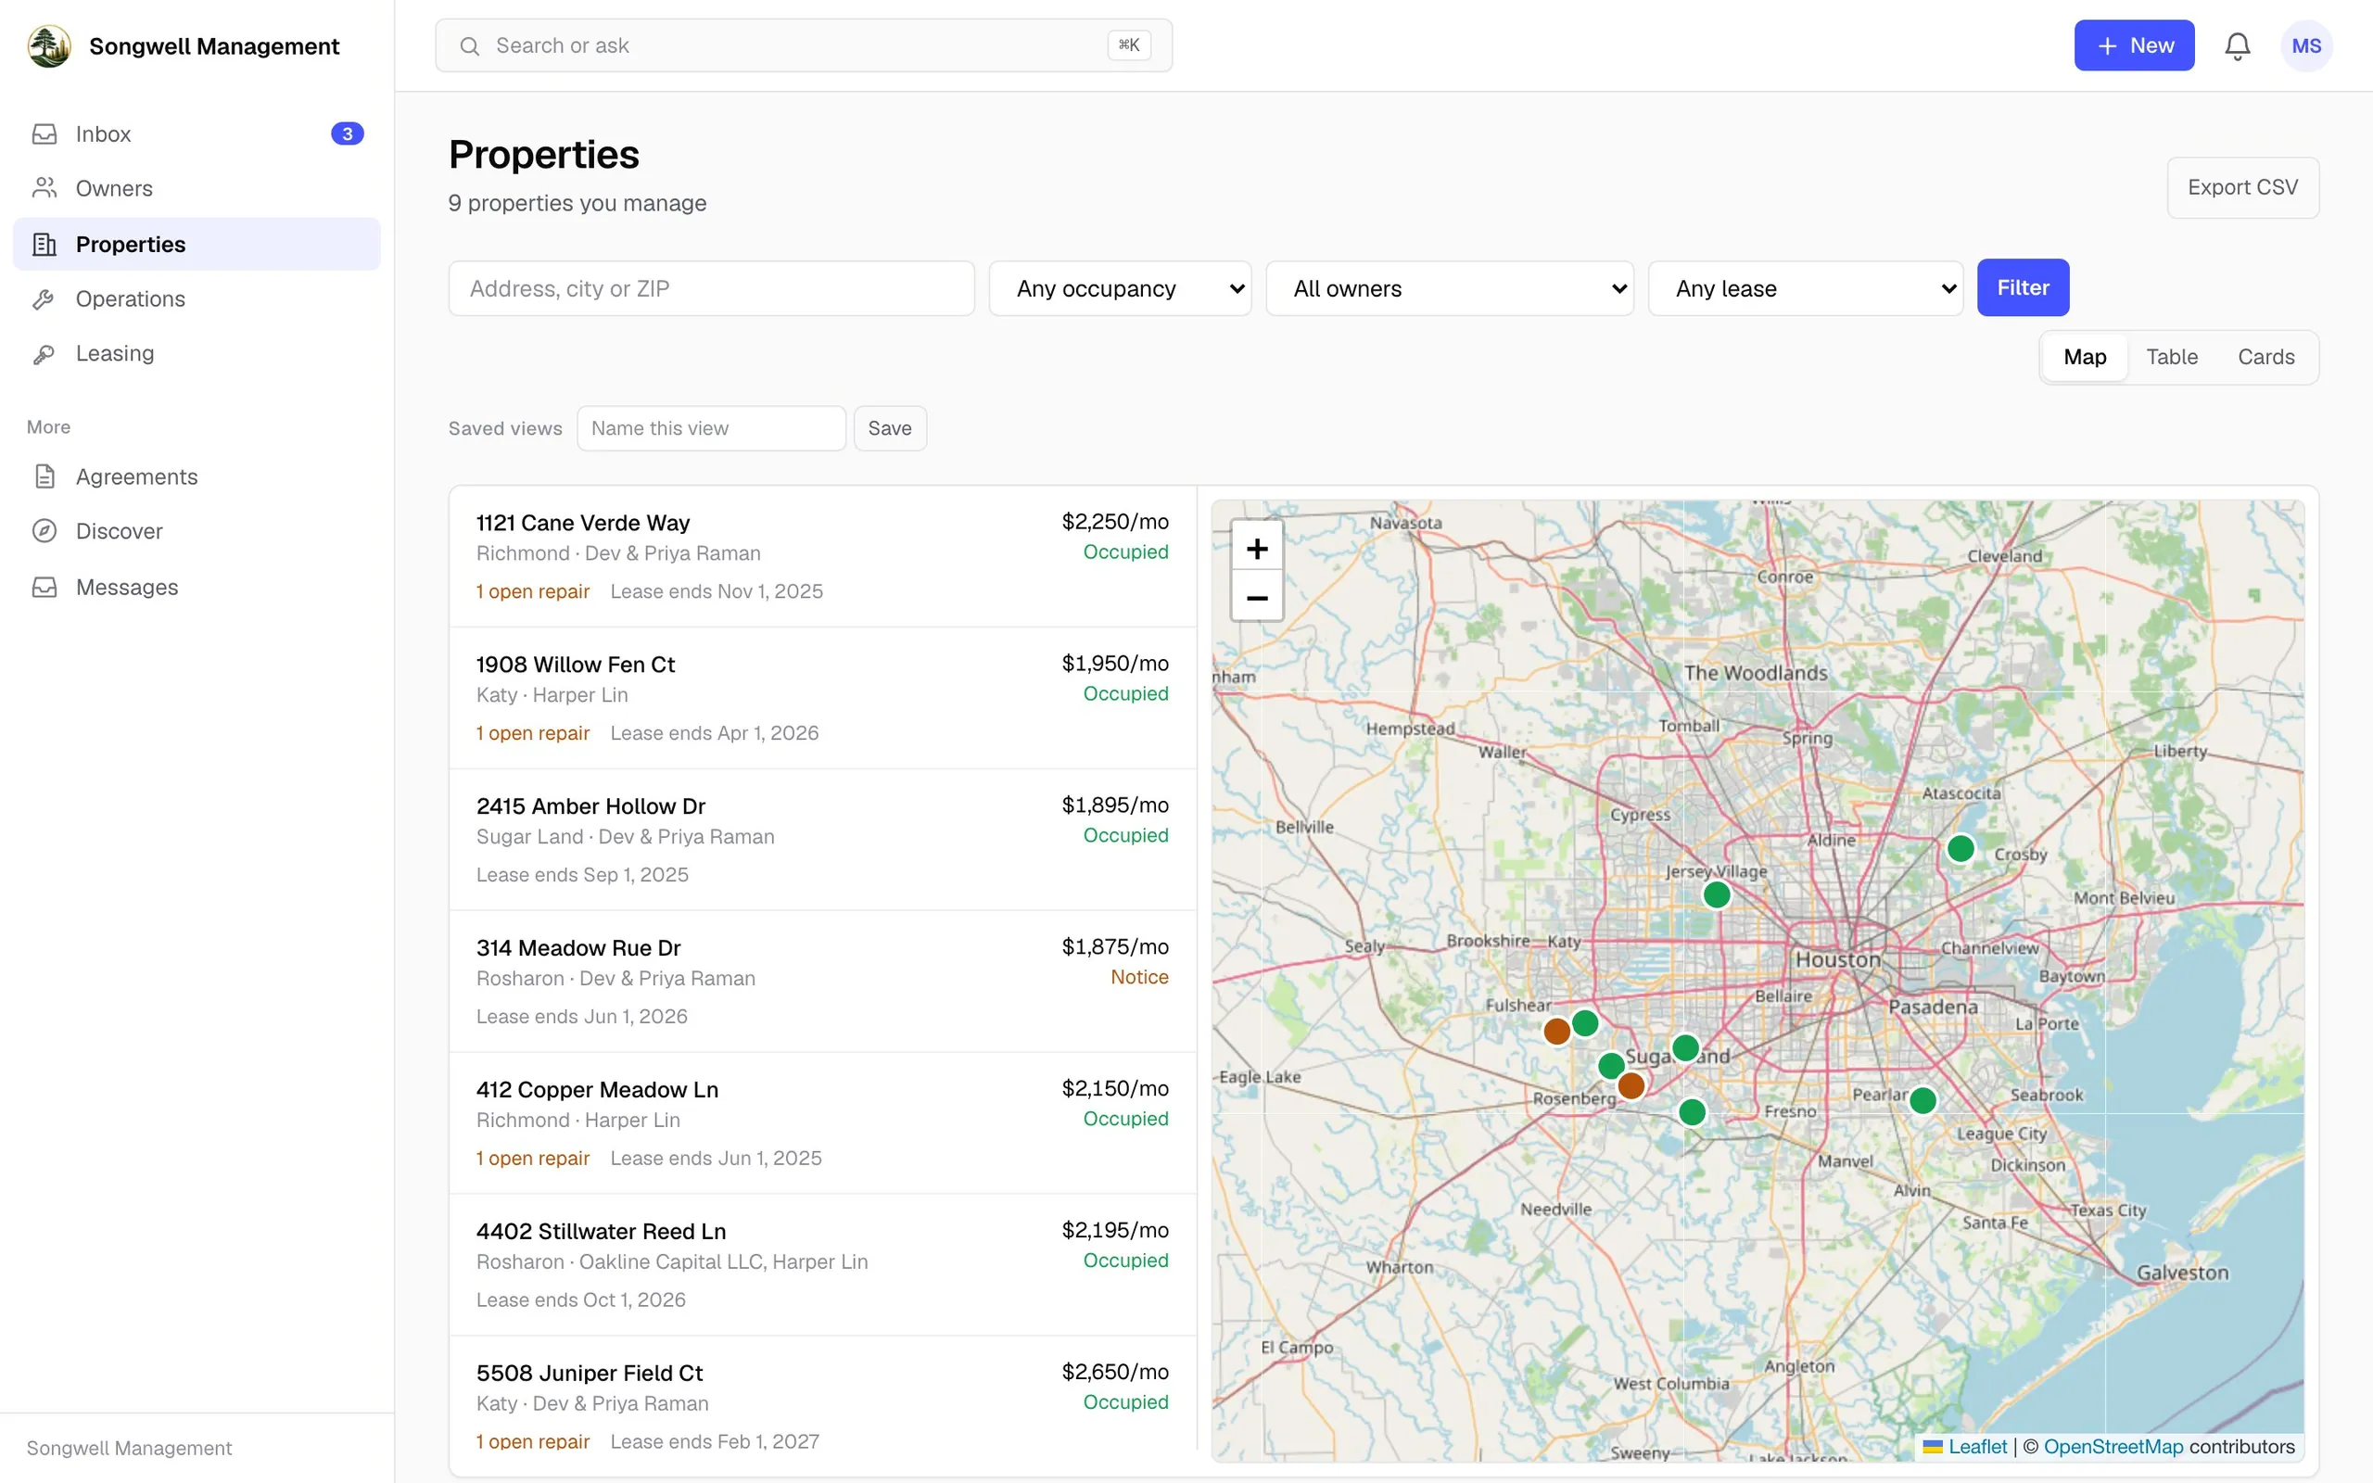Open Leasing in the sidebar
The height and width of the screenshot is (1483, 2373).
[x=197, y=354]
